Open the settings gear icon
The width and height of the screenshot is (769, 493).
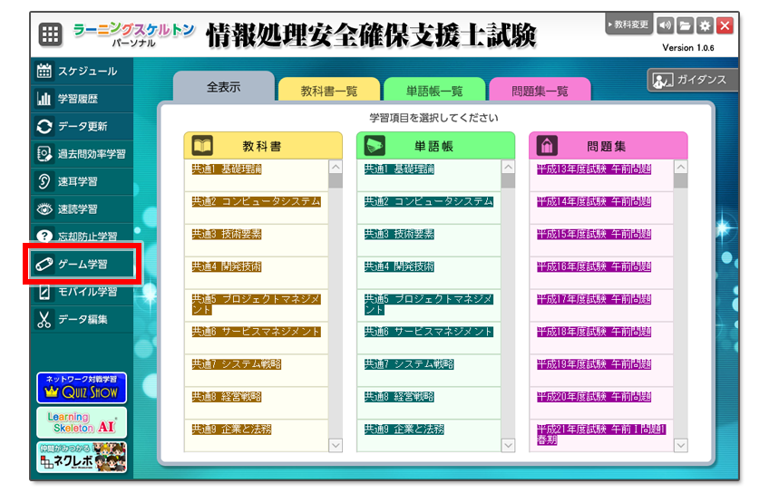pyautogui.click(x=705, y=25)
